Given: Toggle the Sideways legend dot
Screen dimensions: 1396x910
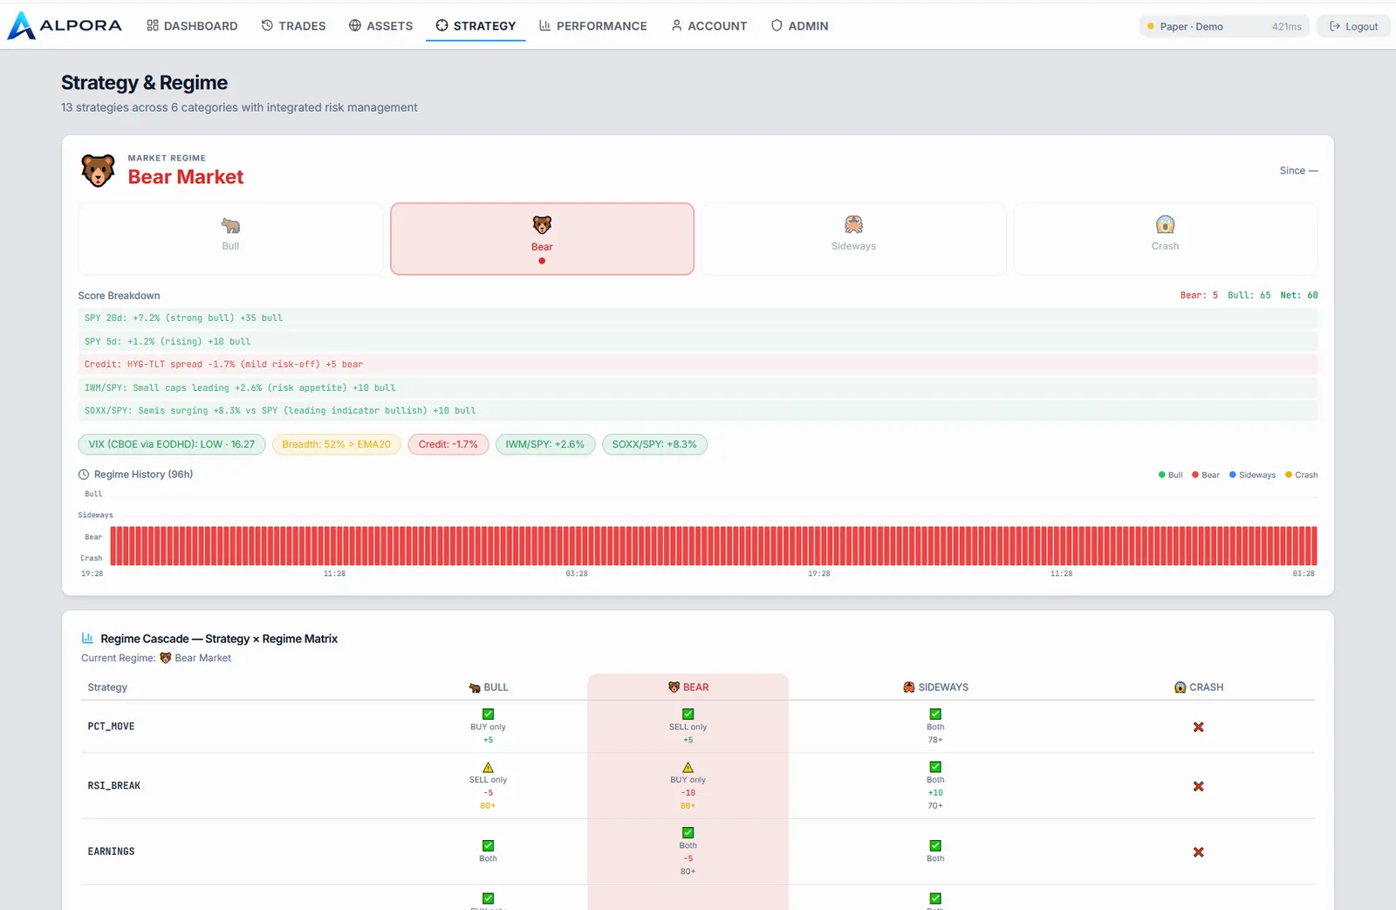Looking at the screenshot, I should tap(1233, 475).
